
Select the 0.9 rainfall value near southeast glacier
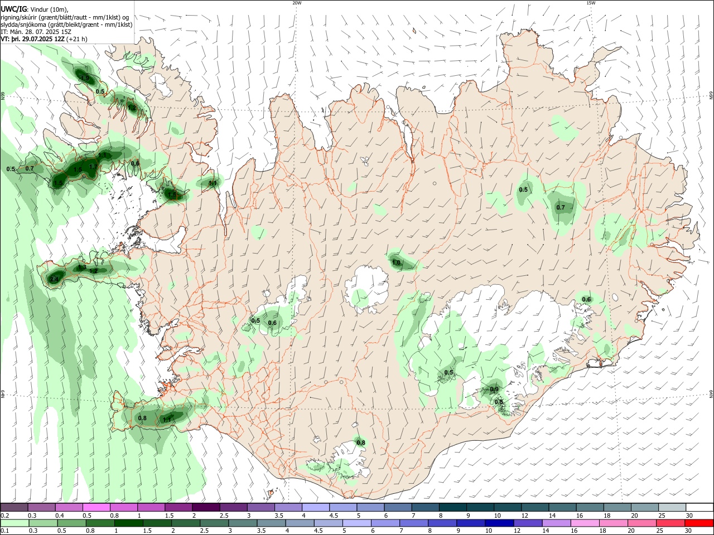pyautogui.click(x=494, y=390)
